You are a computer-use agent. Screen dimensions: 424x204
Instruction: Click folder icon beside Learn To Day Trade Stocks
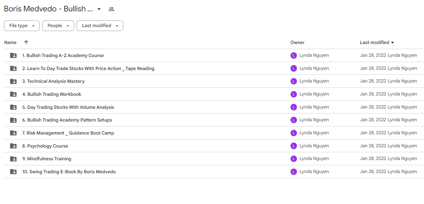[x=13, y=68]
